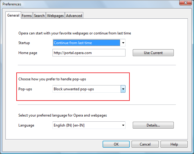Open the 'Block unwanted pop-ups' combo box
Image resolution: width=194 pixels, height=154 pixels.
[89, 89]
